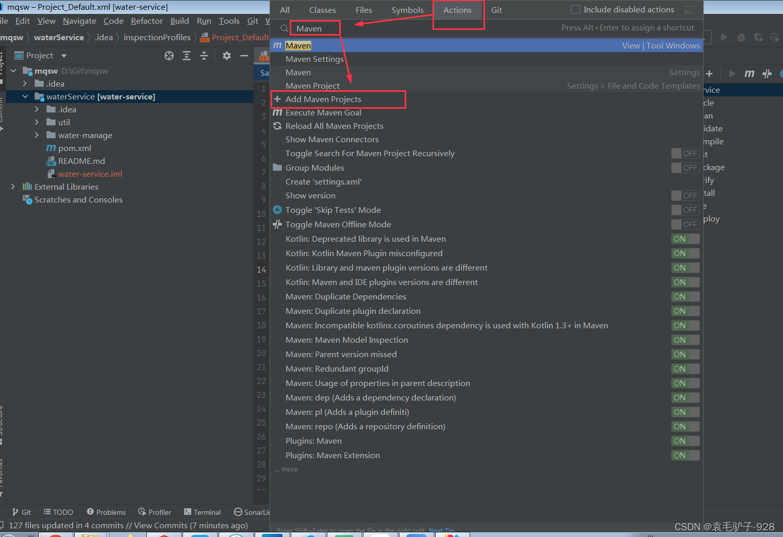
Task: Enable Toggle Search For Maven Project Recursively
Action: pos(685,153)
